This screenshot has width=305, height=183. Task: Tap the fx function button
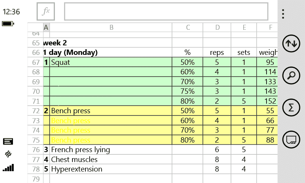pos(46,12)
